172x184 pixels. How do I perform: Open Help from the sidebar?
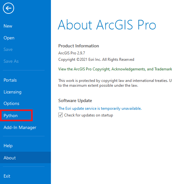pos(8,146)
